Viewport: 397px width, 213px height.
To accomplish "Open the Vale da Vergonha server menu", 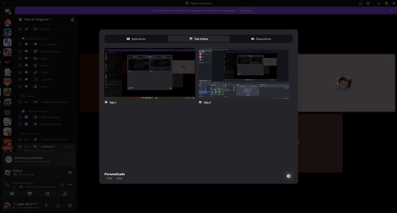I will tap(38, 19).
